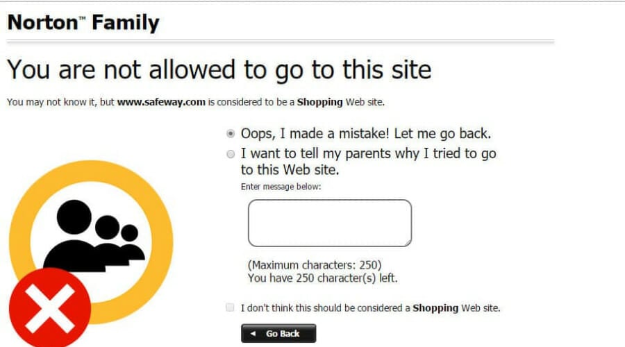The width and height of the screenshot is (625, 347).
Task: Click the Norton Family people icon
Action: (94, 235)
